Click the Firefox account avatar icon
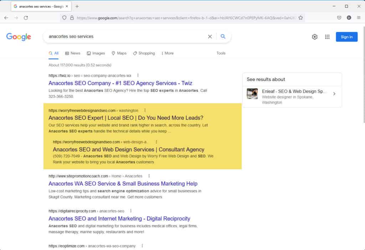Screen dimensions: 365x250 click(349, 18)
